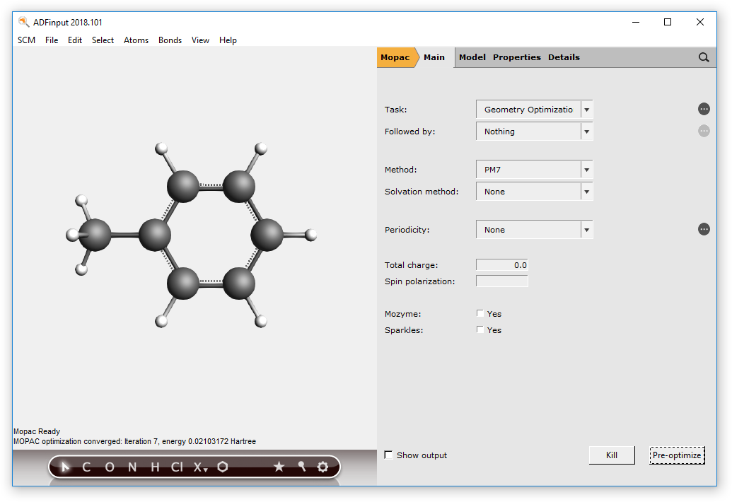Viewport: 732px width, 502px height.
Task: Switch to the Properties tab
Action: [x=516, y=57]
